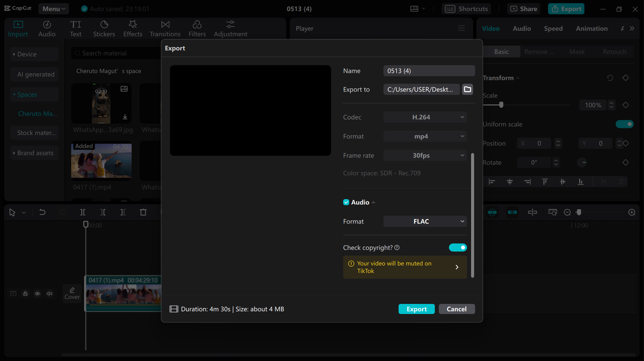
Task: Expand Brand assets in sidebar
Action: point(34,153)
